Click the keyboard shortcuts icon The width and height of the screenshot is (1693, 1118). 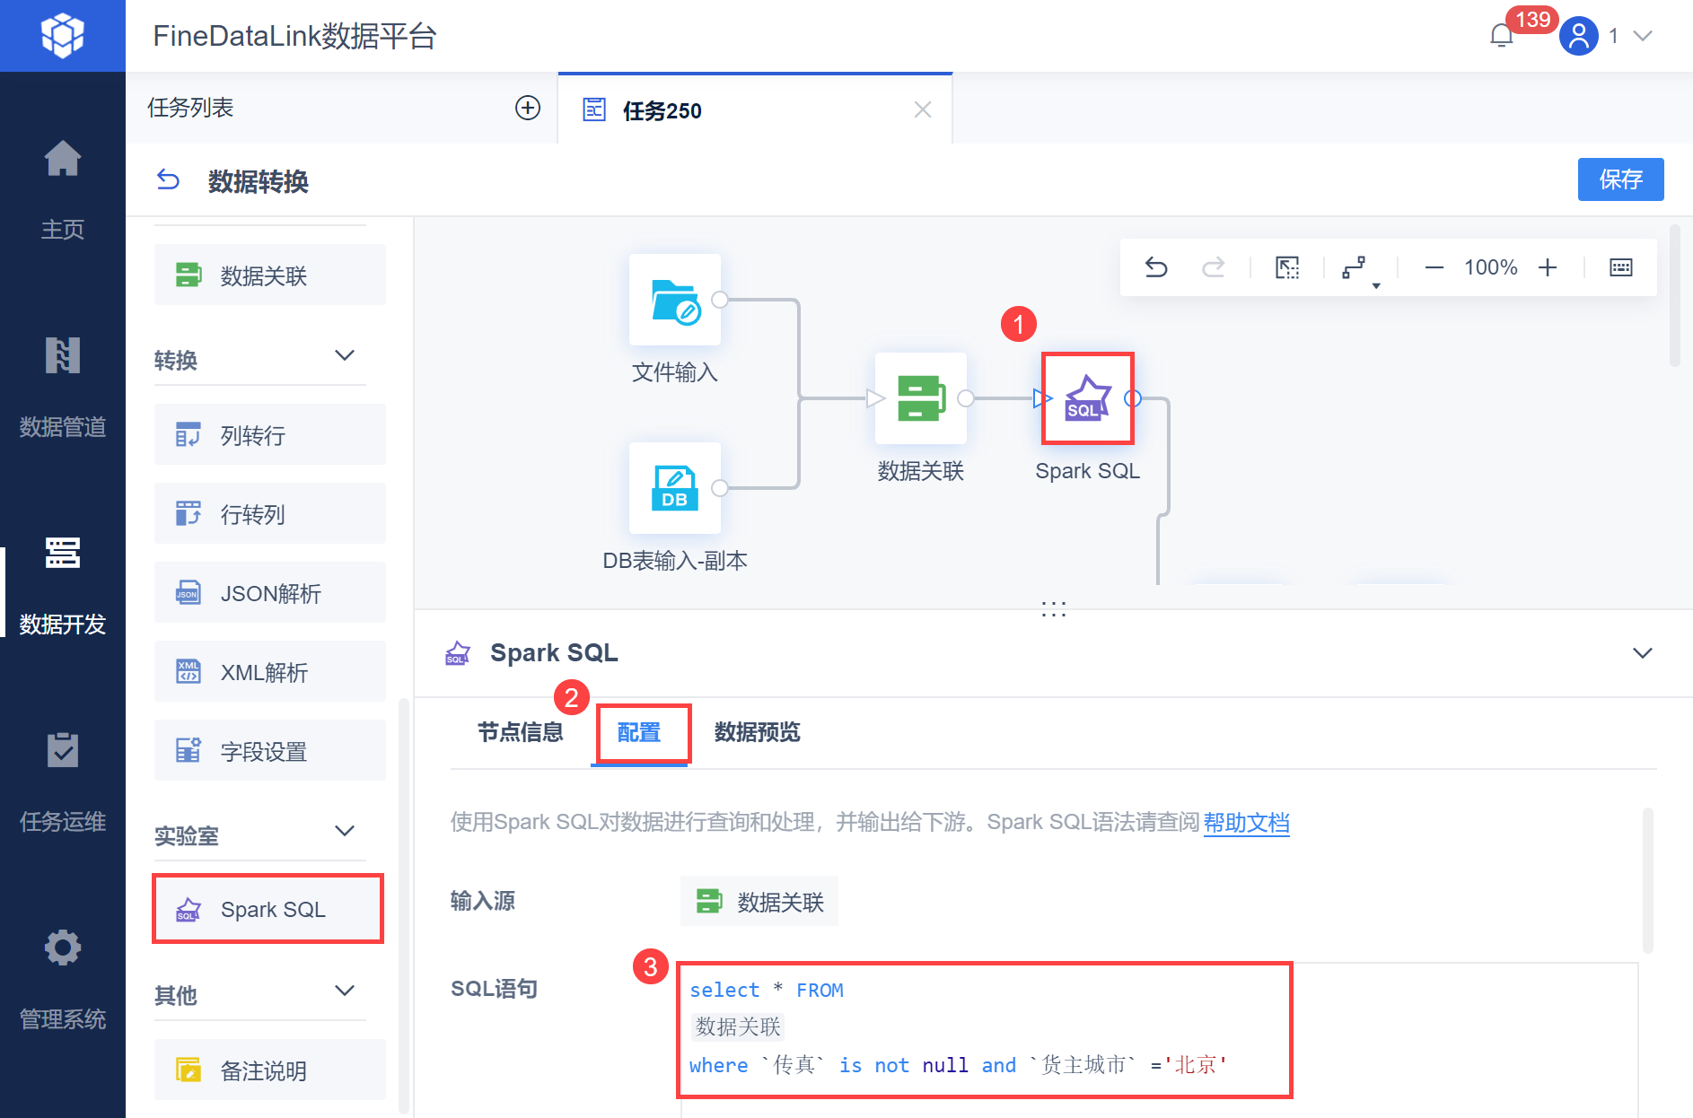tap(1621, 267)
